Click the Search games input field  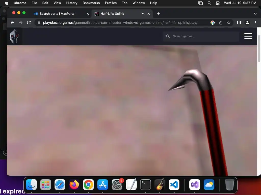click(x=201, y=36)
